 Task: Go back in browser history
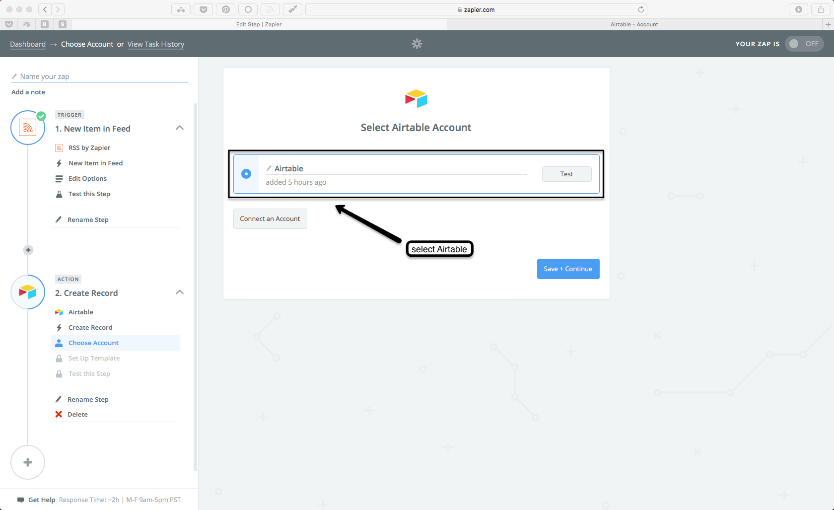(x=45, y=9)
